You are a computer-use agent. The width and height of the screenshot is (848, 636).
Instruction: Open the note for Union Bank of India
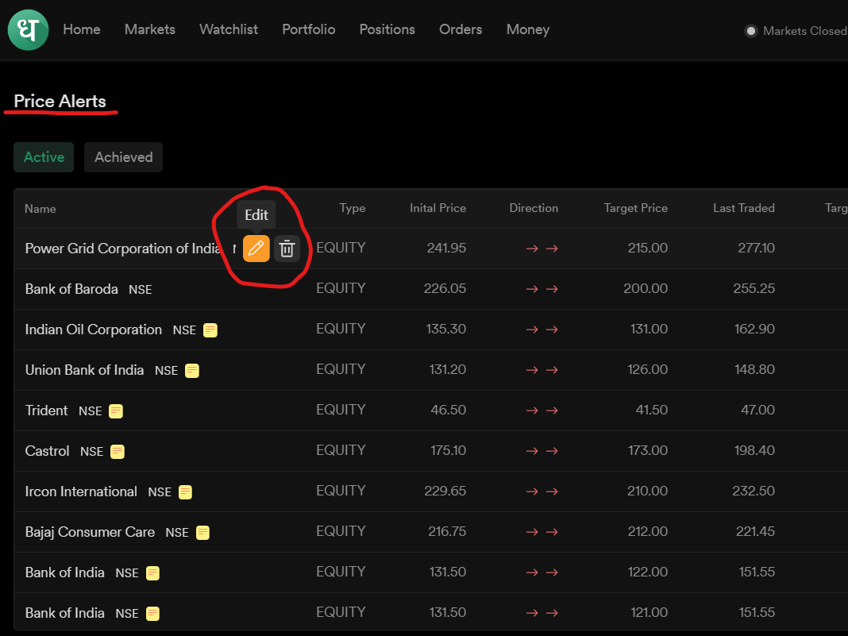point(192,371)
